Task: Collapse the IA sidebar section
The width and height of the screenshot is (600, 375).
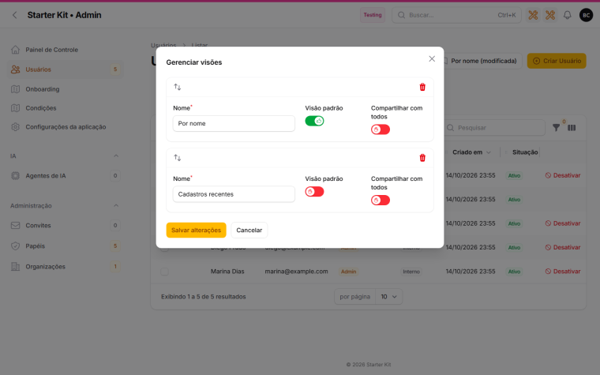Action: pos(116,156)
